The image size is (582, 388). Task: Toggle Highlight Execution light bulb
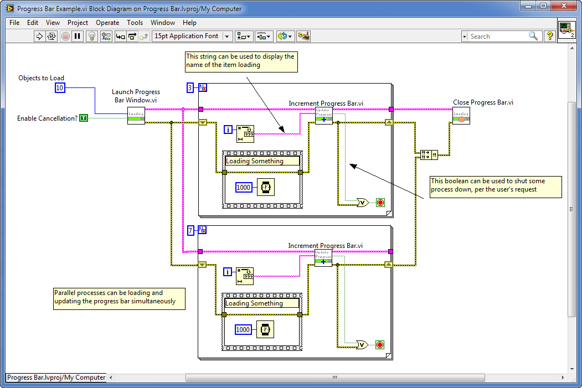[92, 36]
